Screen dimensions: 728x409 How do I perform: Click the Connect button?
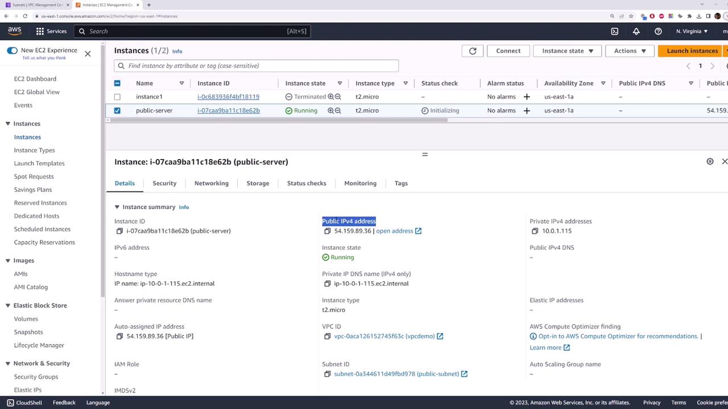click(508, 51)
